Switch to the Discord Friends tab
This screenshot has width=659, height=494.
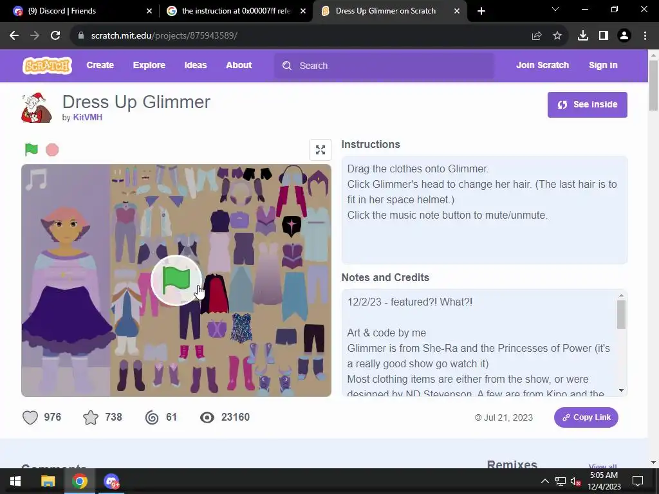[80, 11]
